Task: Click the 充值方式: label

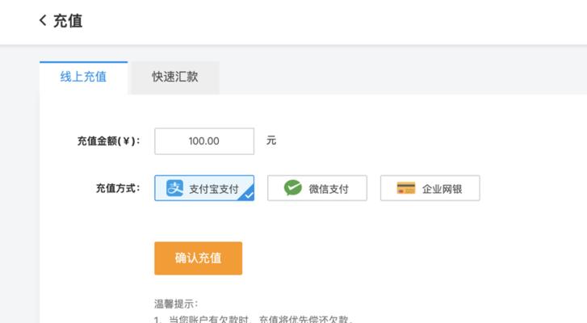Action: [x=118, y=188]
